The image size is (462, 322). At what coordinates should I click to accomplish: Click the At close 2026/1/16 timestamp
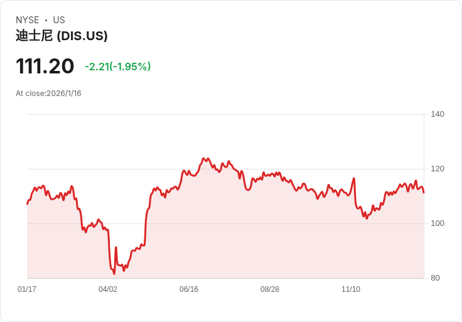click(48, 94)
